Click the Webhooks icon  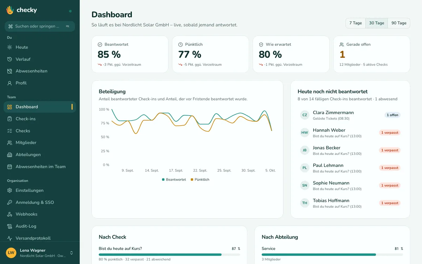[x=9, y=214]
